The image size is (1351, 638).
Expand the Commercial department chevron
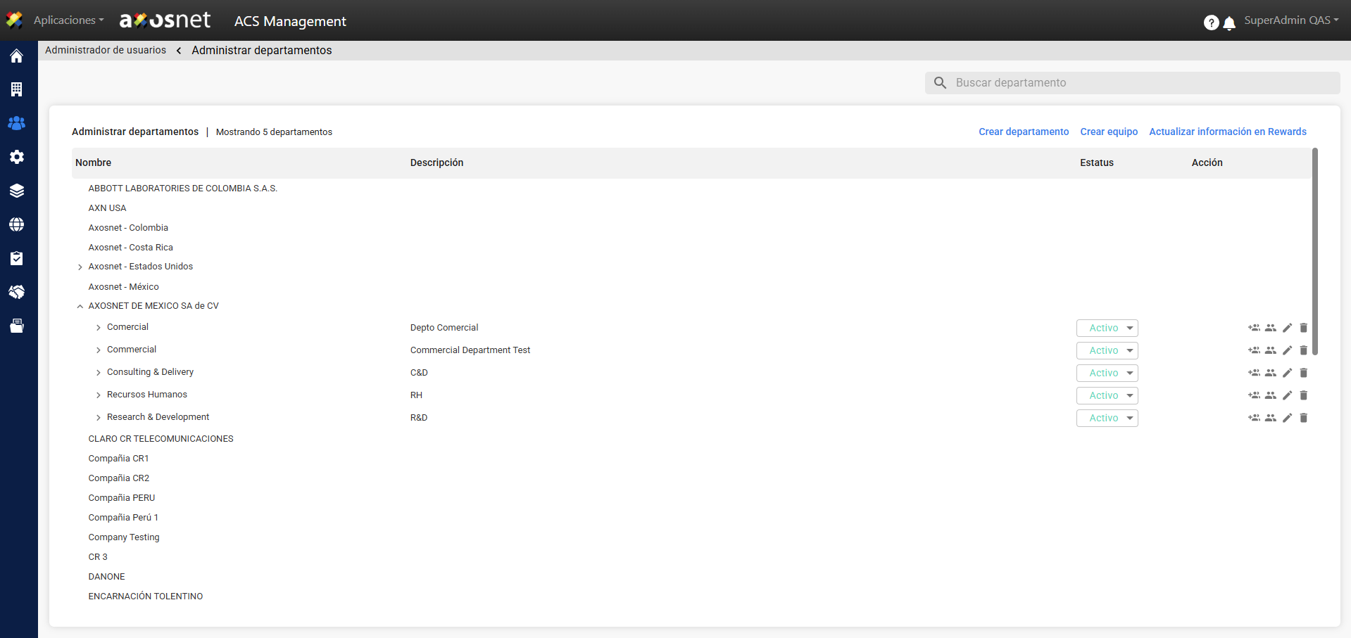pos(99,350)
